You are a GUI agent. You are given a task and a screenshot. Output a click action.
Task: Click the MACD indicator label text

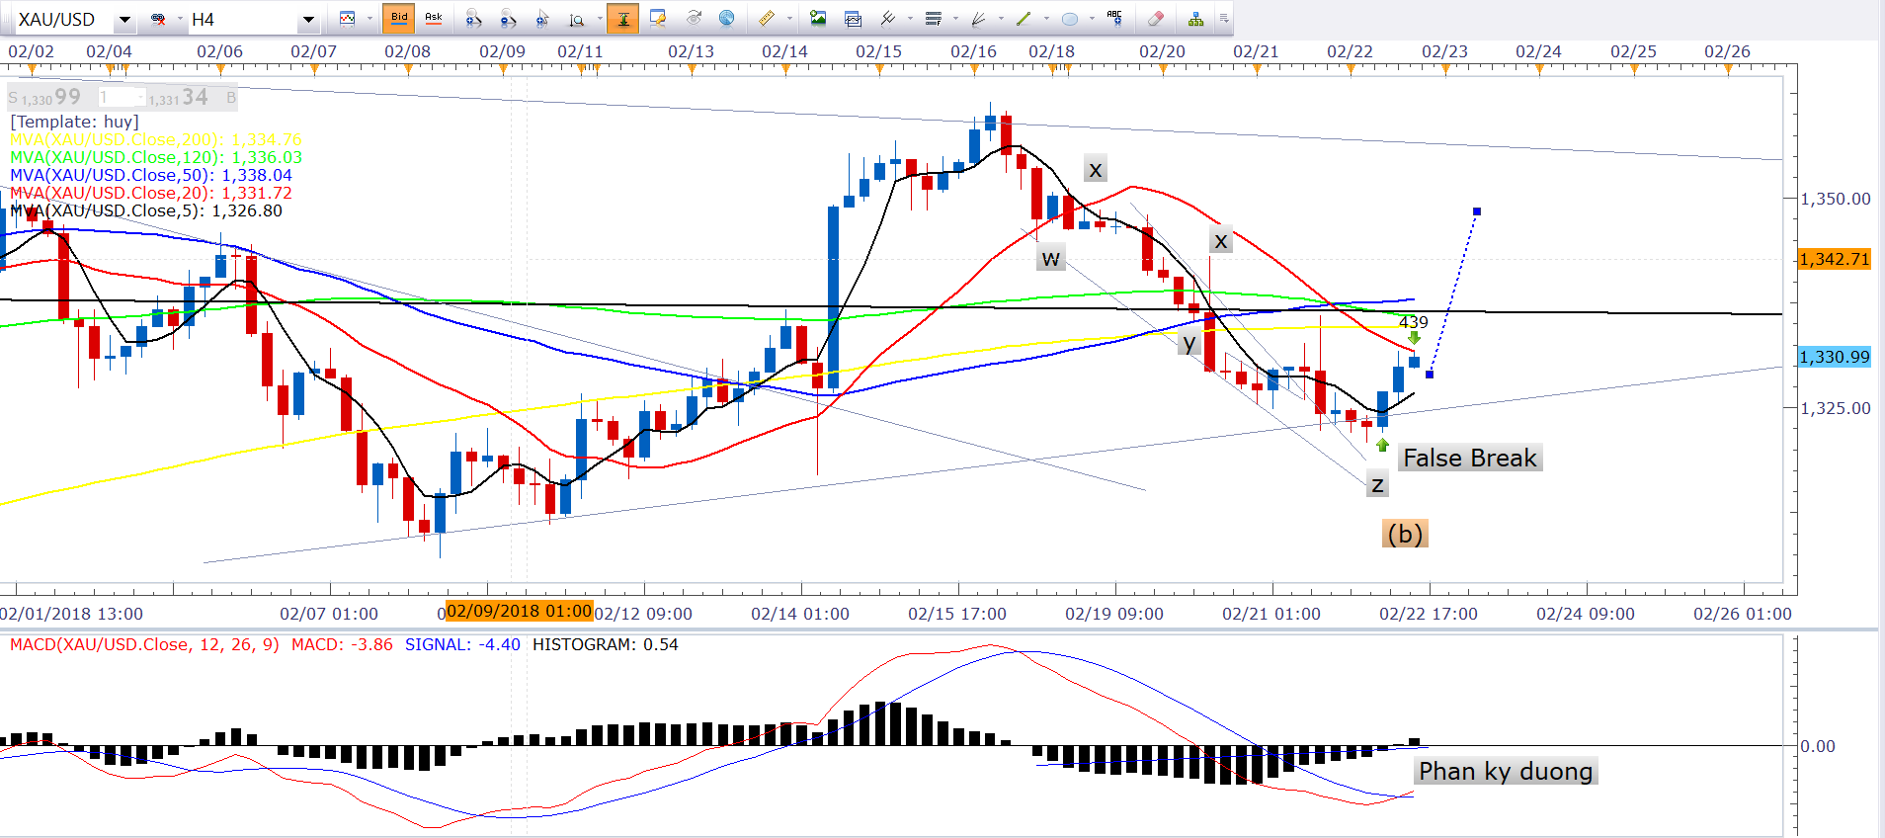pyautogui.click(x=144, y=644)
